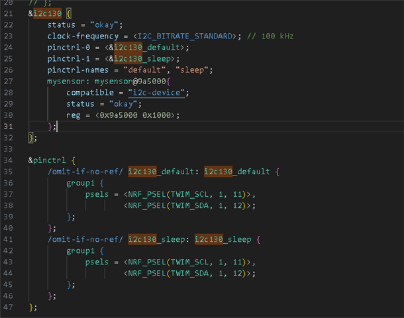Click TWIM_SCL on line 37
Screen dimensions: 404x318
189,194
